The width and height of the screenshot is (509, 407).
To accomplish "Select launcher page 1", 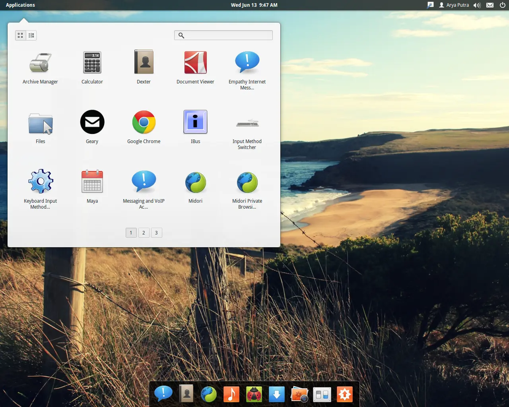I will (x=131, y=233).
